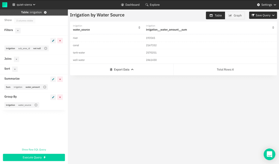Viewport: 279px width, 164px height.
Task: Edit the sub_area_id filter with pencil
Action: click(53, 41)
